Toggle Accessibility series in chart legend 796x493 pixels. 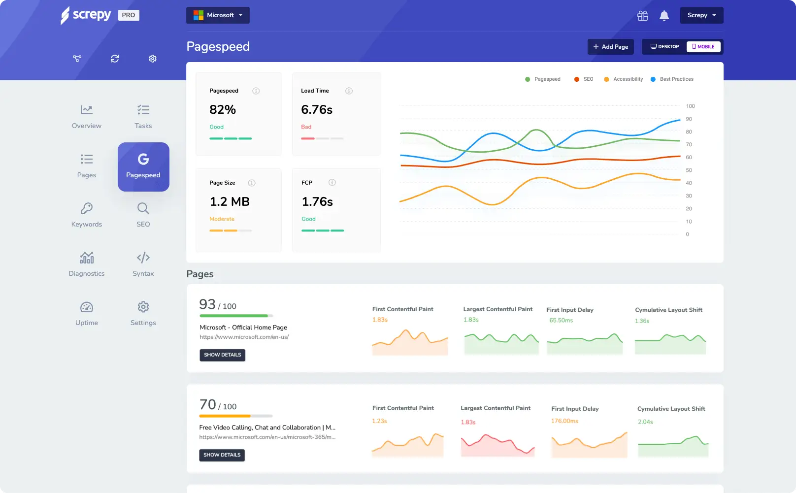(x=623, y=79)
